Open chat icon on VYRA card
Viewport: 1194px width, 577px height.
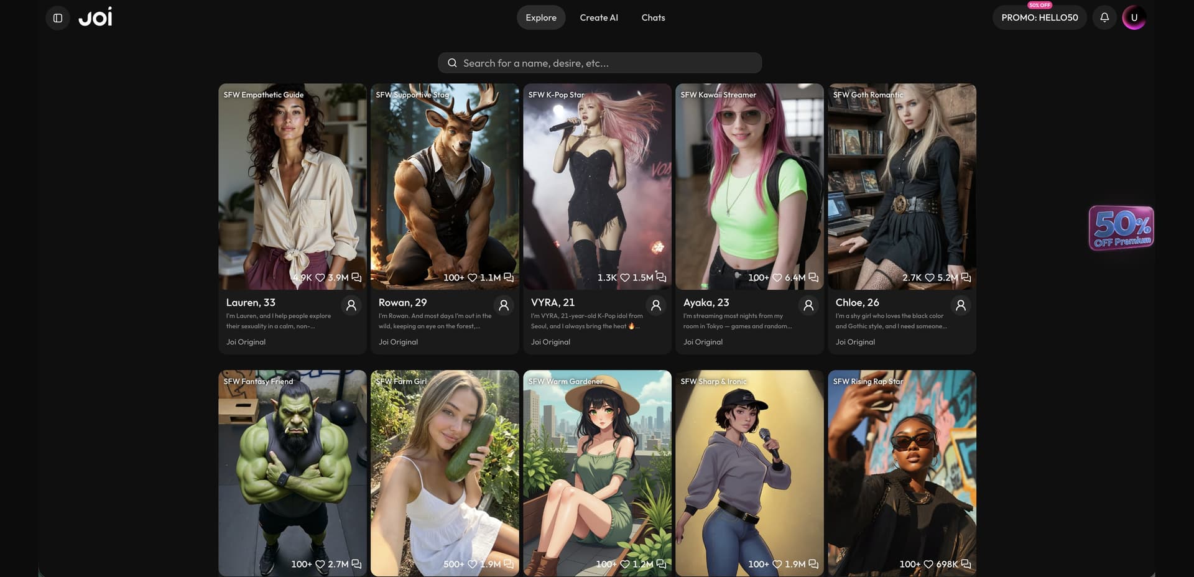point(661,277)
